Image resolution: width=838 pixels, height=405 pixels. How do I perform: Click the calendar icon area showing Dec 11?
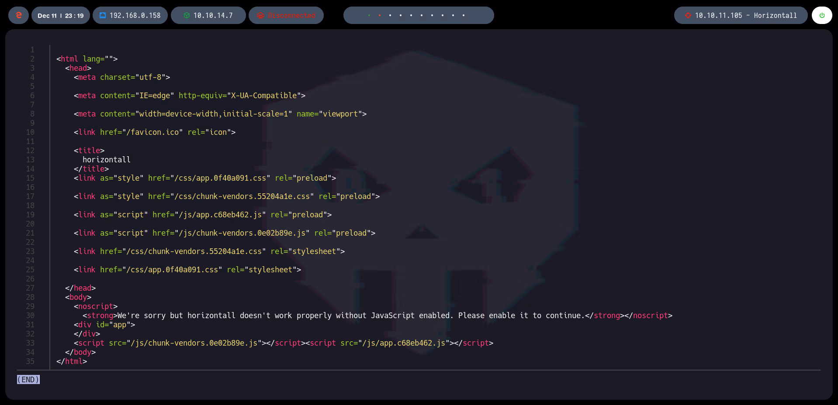(x=48, y=15)
